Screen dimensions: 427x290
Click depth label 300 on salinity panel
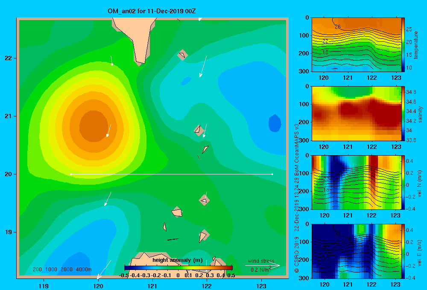click(304, 140)
